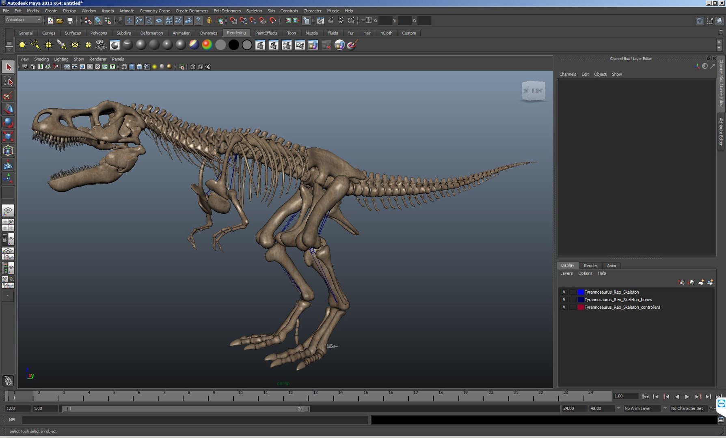Move selected layer down icon
726x438 pixels.
click(691, 282)
